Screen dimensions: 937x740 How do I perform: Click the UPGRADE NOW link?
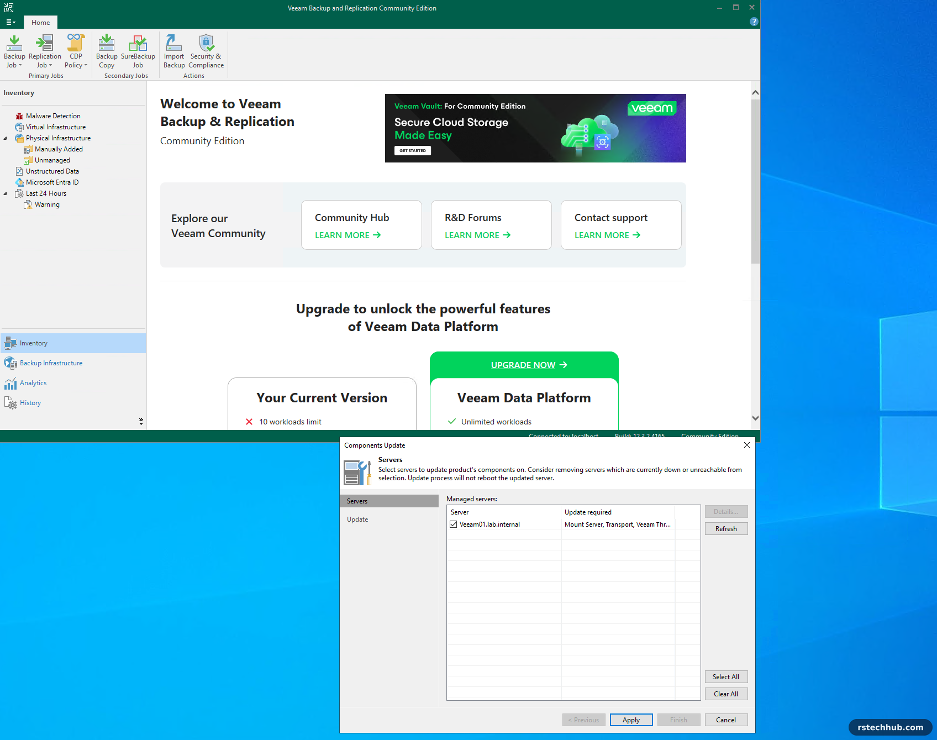click(529, 365)
